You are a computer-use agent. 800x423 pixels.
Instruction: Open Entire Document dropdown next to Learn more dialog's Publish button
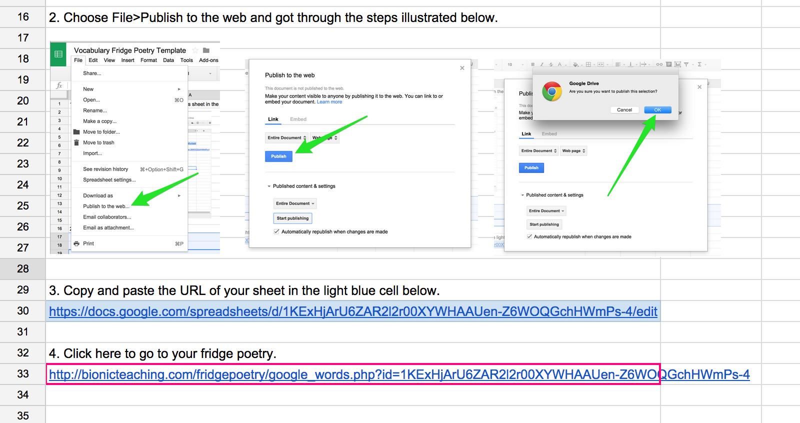click(x=286, y=138)
